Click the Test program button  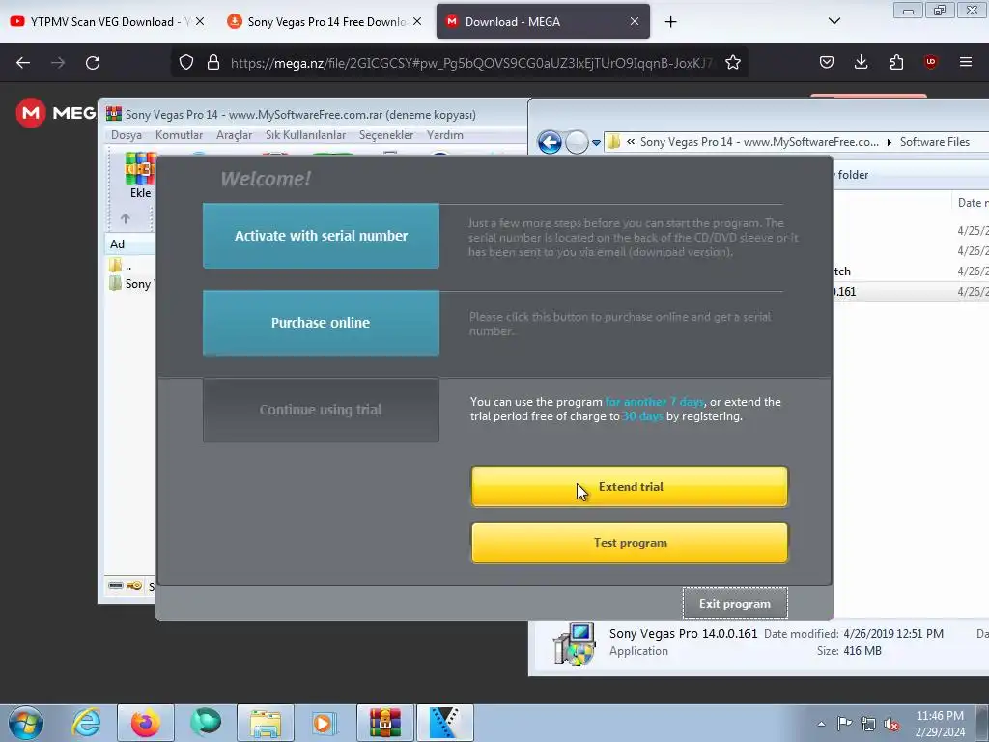[x=630, y=543]
